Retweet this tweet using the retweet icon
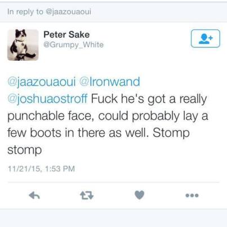The height and width of the screenshot is (227, 227). pyautogui.click(x=87, y=195)
